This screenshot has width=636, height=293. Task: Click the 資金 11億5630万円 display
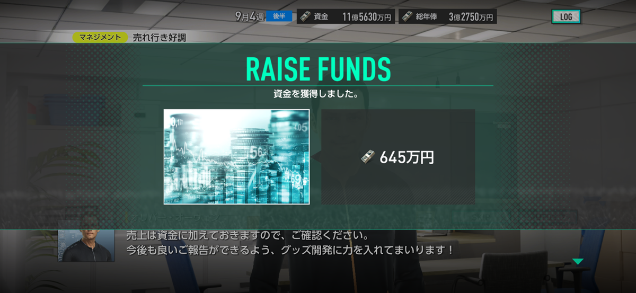pos(346,16)
